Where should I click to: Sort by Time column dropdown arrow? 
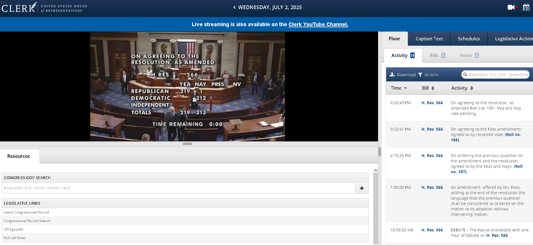[x=405, y=88]
